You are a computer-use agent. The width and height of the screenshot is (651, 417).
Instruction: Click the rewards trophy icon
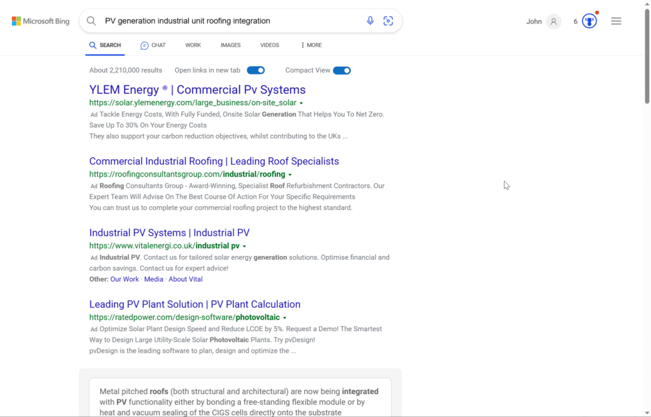pyautogui.click(x=589, y=20)
